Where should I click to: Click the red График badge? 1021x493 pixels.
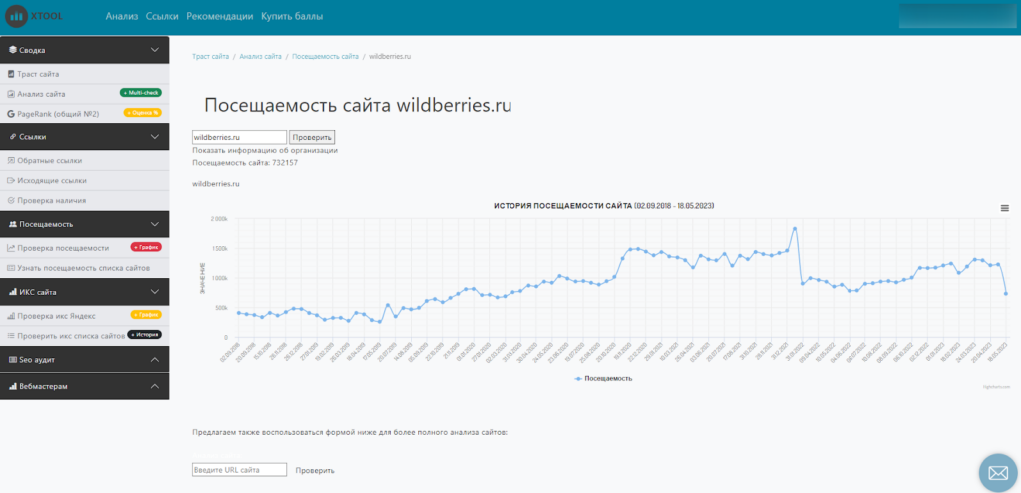click(146, 247)
